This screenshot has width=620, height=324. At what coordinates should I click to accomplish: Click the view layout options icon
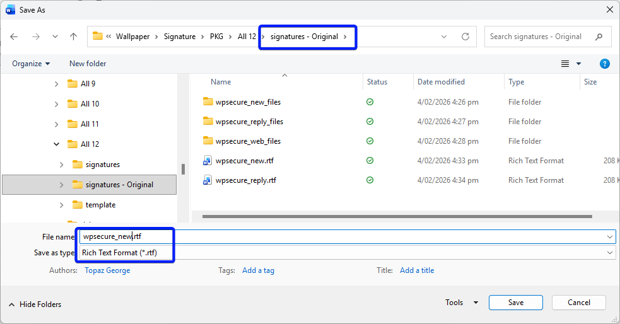565,64
